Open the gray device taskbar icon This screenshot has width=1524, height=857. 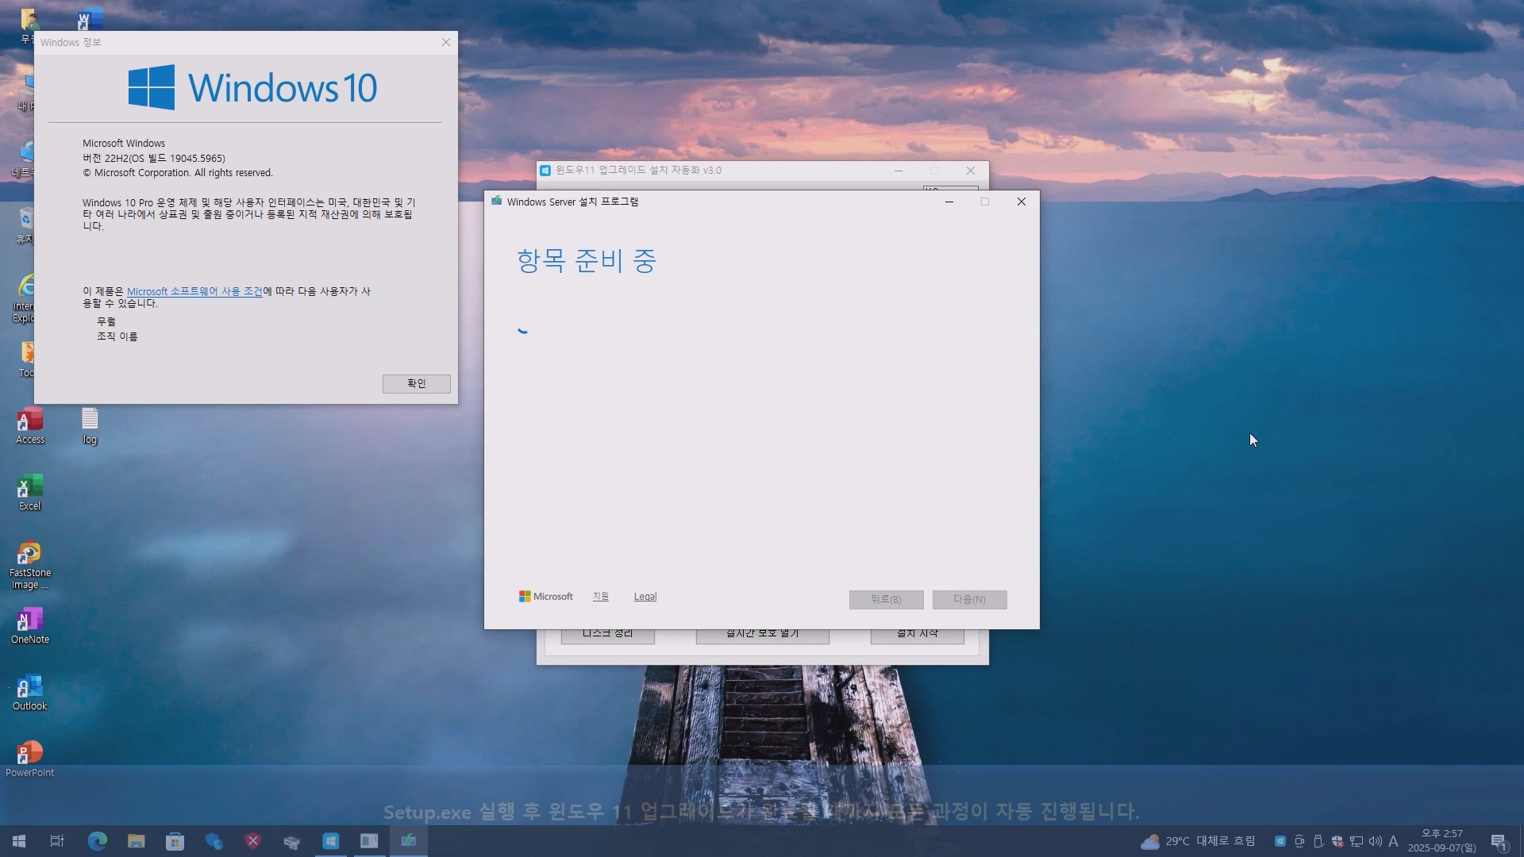pos(291,841)
